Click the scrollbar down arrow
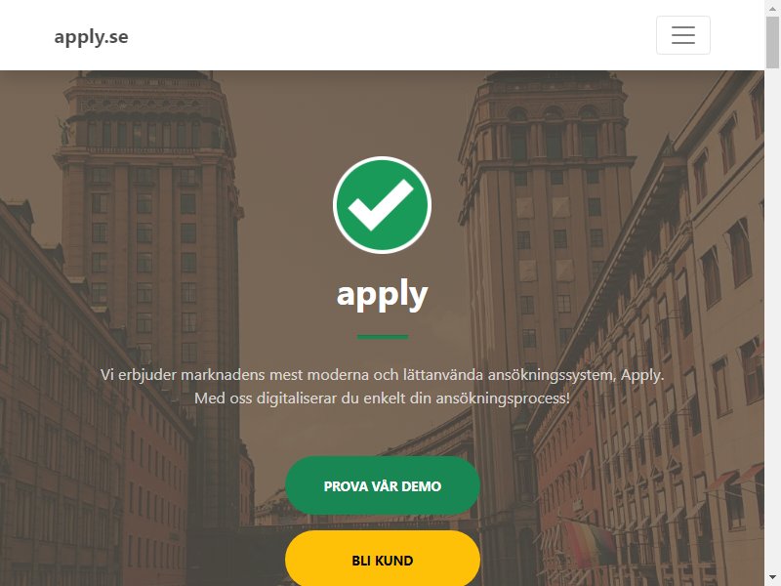This screenshot has height=586, width=781. pos(772,577)
